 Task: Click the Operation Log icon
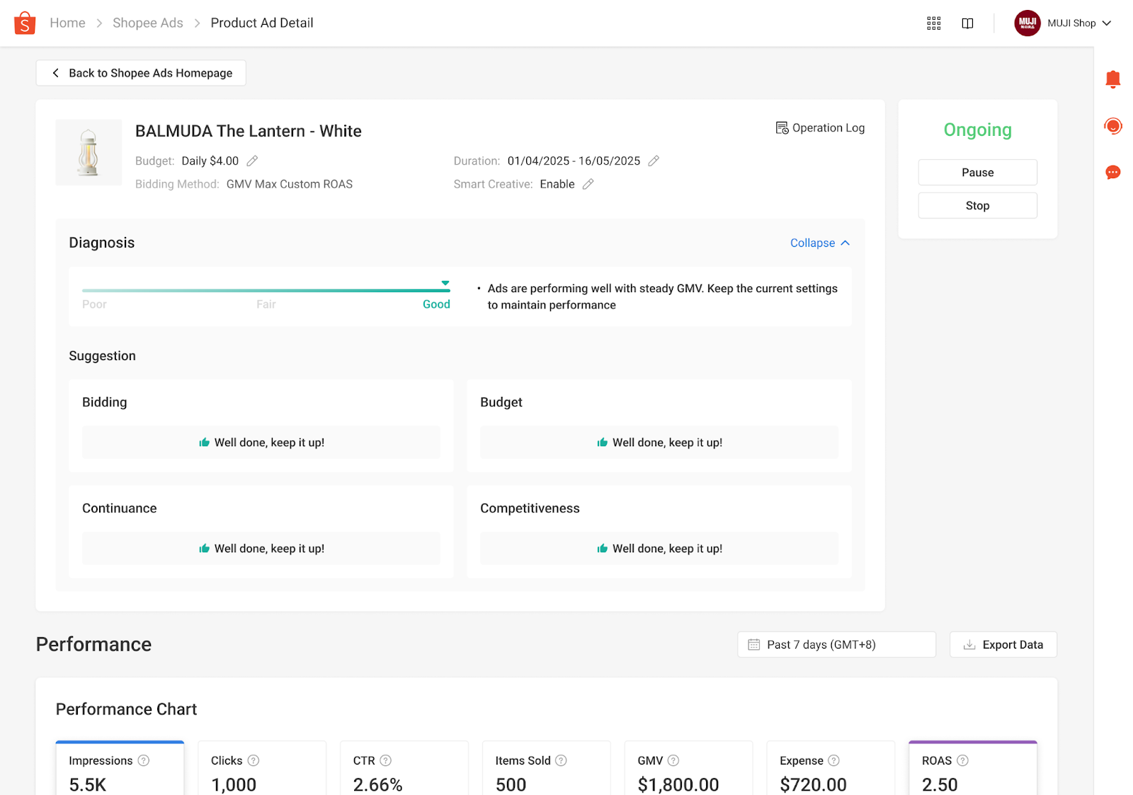pos(782,128)
